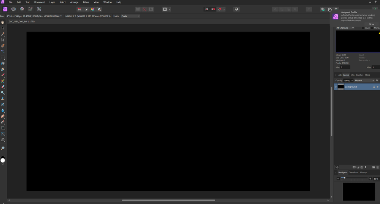
Task: Apply Auto White Balance from the toolbar
Action: [99, 9]
